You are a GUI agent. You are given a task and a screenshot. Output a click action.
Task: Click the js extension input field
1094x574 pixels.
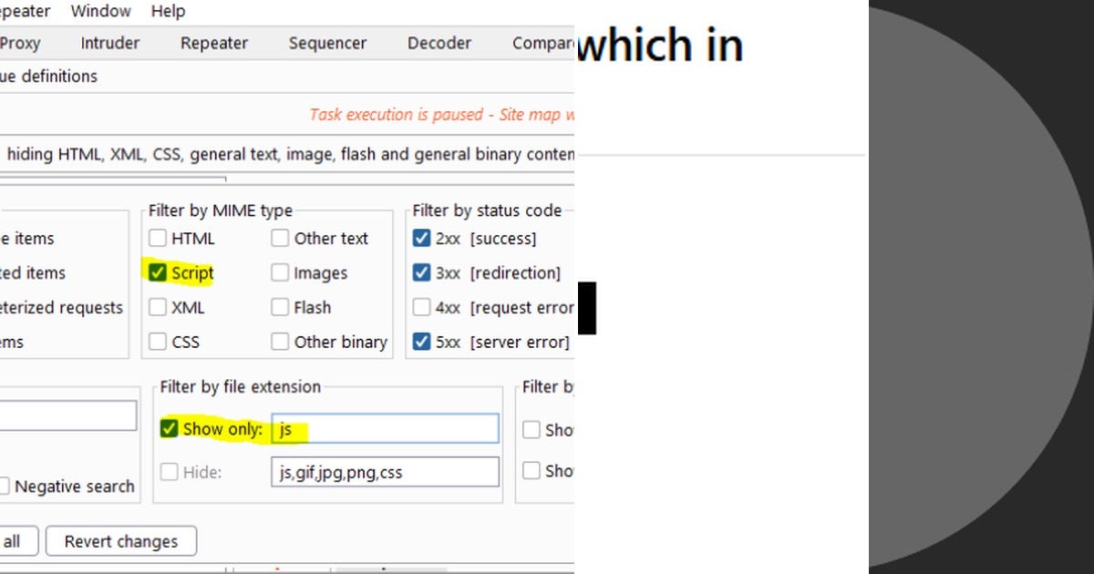[x=383, y=428]
